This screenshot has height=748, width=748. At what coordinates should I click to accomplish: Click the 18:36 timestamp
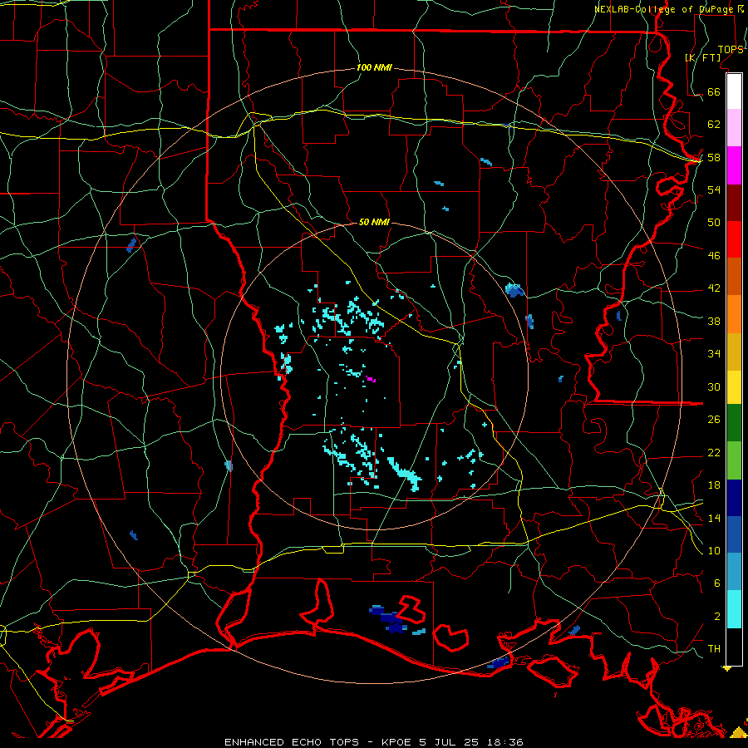[505, 742]
